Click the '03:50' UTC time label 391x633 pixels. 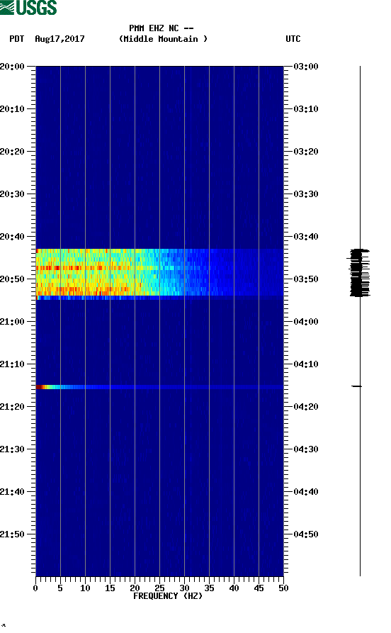tap(306, 279)
